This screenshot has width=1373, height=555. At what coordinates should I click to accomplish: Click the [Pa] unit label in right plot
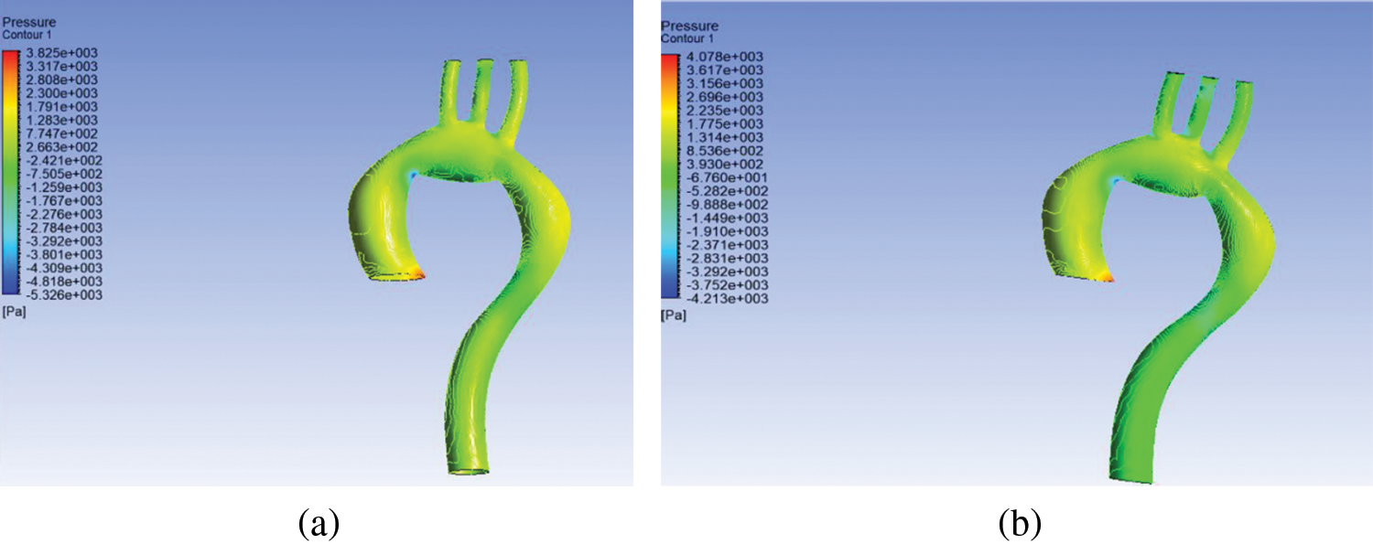click(673, 315)
